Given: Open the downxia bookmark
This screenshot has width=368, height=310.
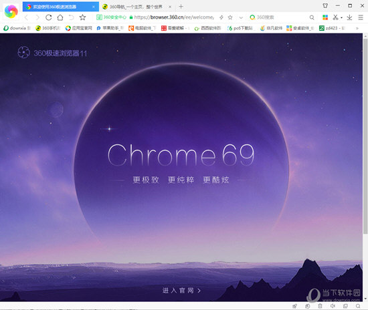Looking at the screenshot, I should pyautogui.click(x=17, y=28).
